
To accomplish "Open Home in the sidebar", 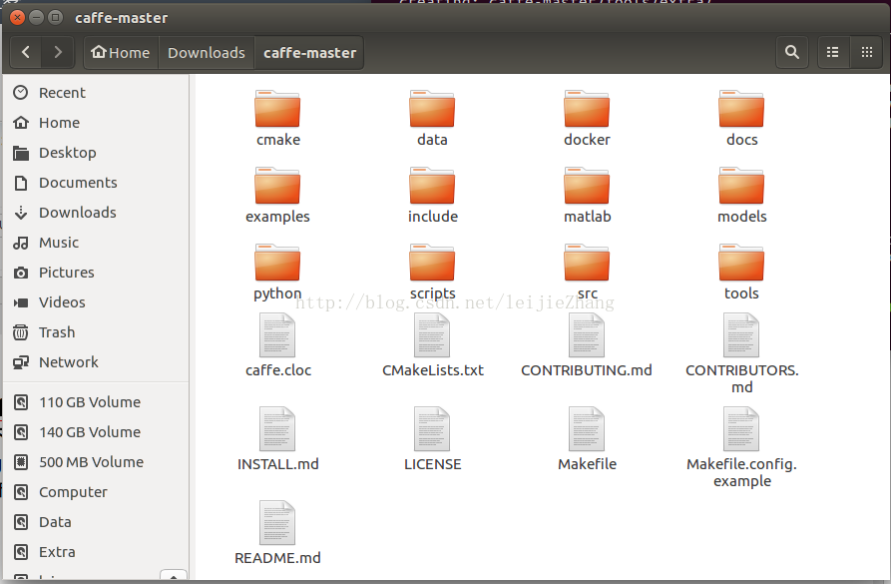I will (96, 123).
